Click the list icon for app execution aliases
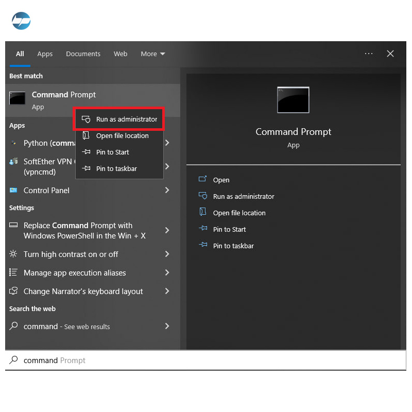 coord(13,272)
